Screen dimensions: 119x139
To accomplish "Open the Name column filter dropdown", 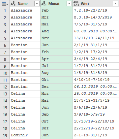I will pyautogui.click(x=37, y=4).
